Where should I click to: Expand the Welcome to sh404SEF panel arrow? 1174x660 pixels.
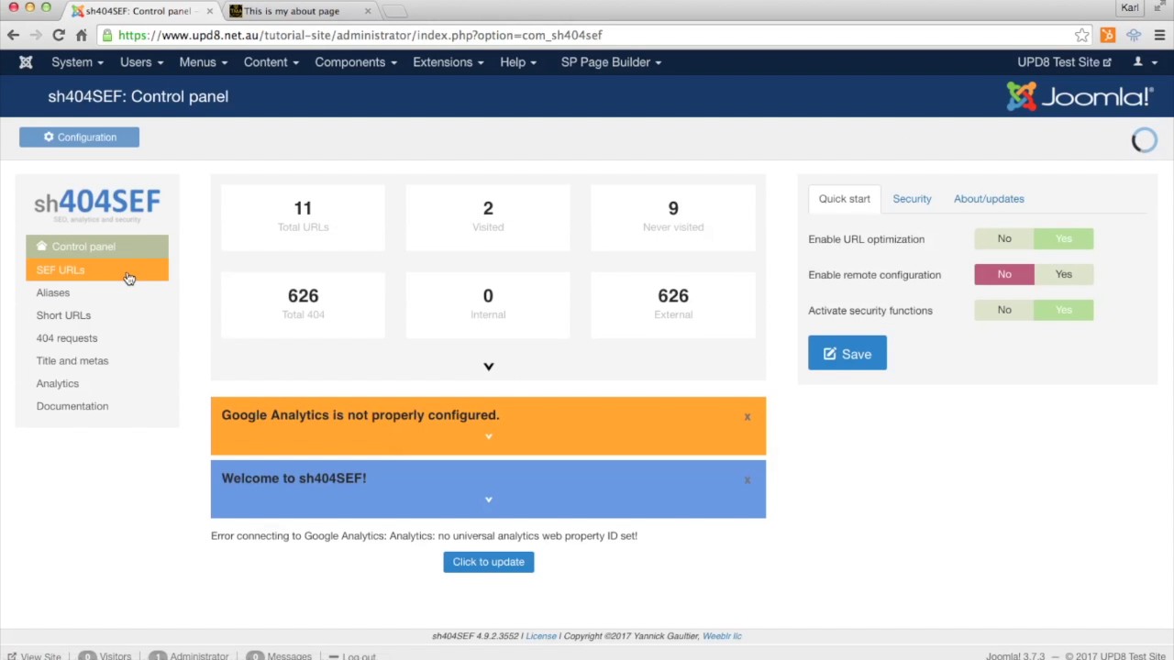(488, 500)
